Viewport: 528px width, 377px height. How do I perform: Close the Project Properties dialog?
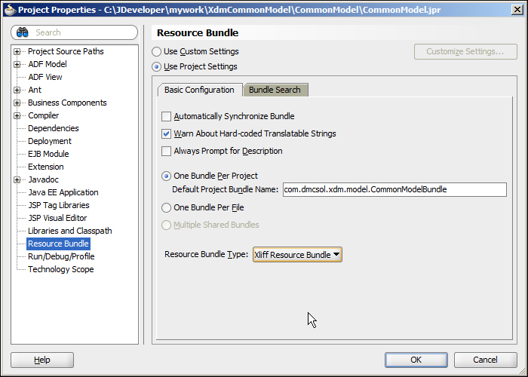[x=517, y=10]
